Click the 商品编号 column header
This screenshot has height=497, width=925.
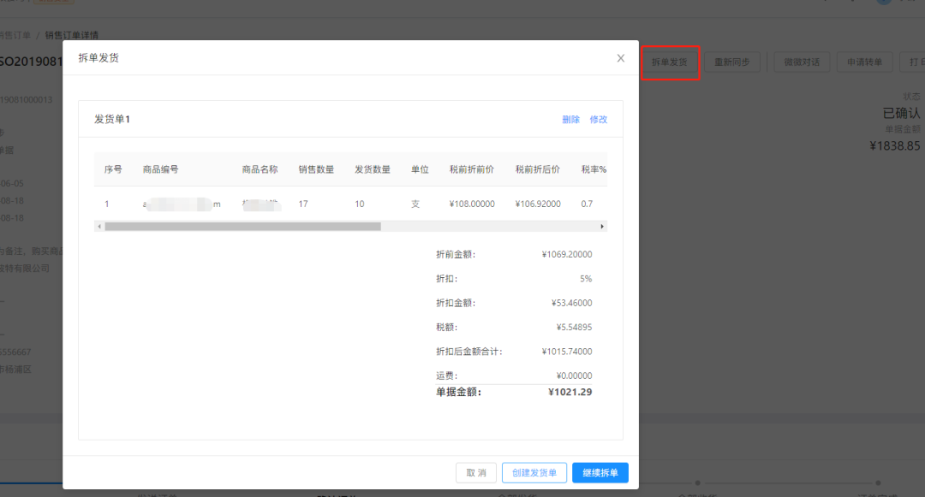point(161,169)
